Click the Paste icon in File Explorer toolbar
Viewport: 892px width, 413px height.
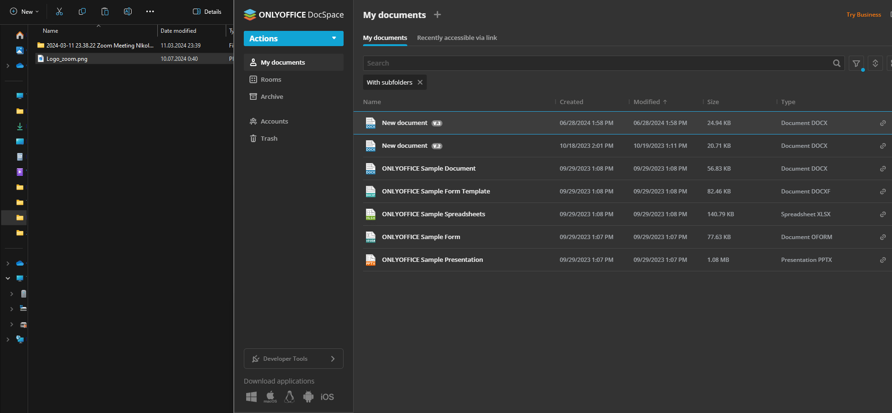tap(105, 11)
